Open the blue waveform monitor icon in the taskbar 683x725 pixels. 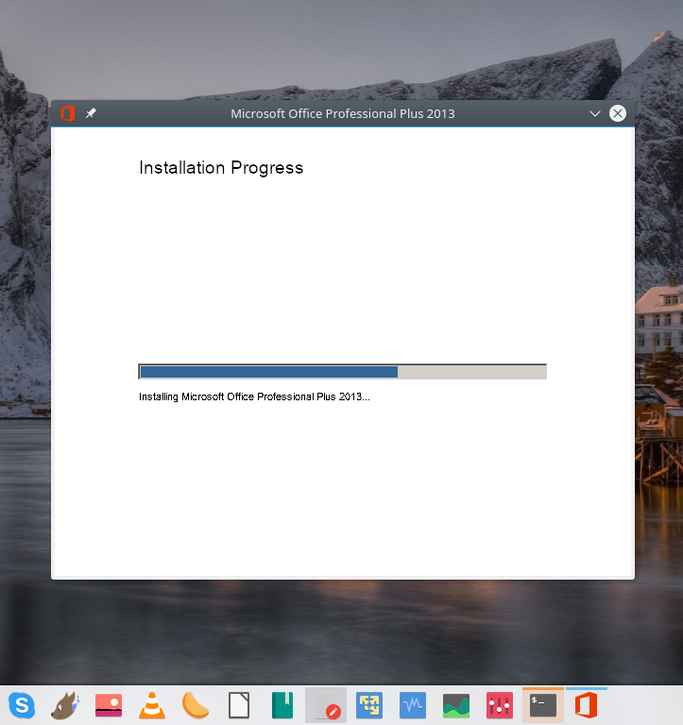(413, 705)
